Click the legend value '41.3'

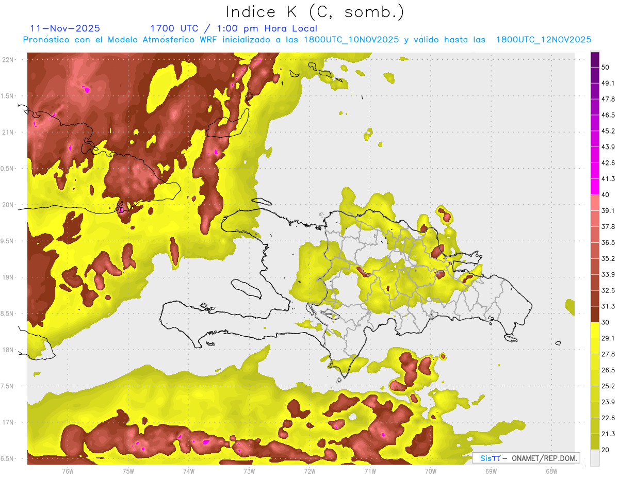[x=608, y=179]
